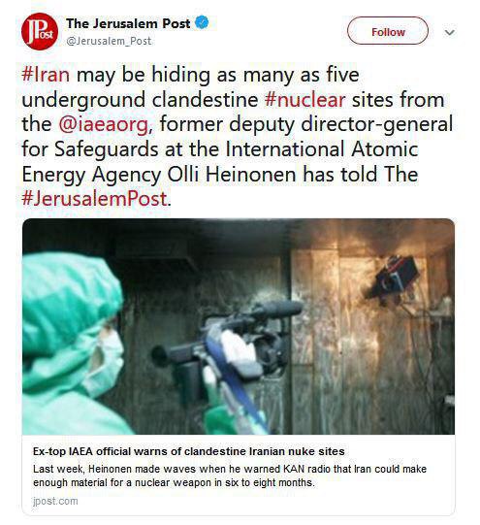Open The Jerusalem Post display name
This screenshot has width=480, height=525.
[128, 23]
